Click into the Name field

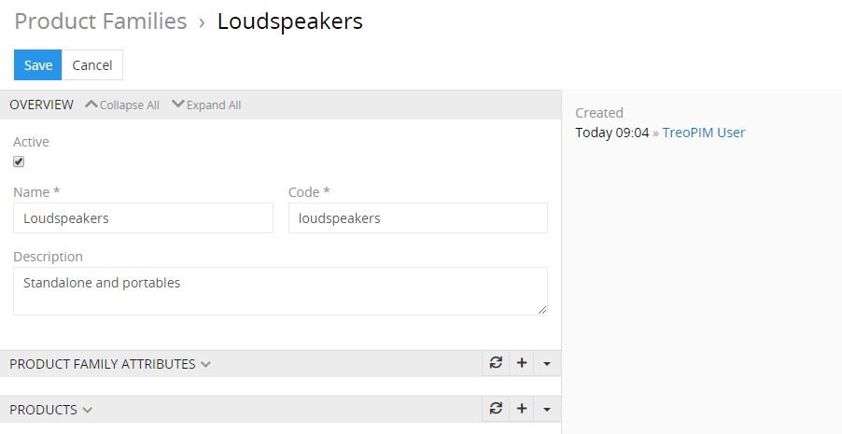tap(144, 218)
